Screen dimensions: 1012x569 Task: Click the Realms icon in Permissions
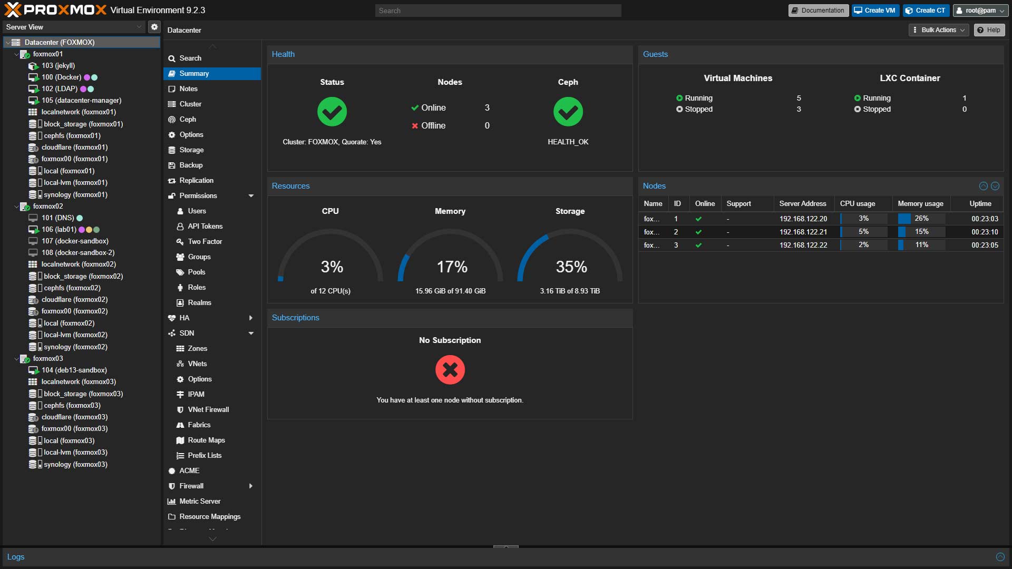point(180,303)
